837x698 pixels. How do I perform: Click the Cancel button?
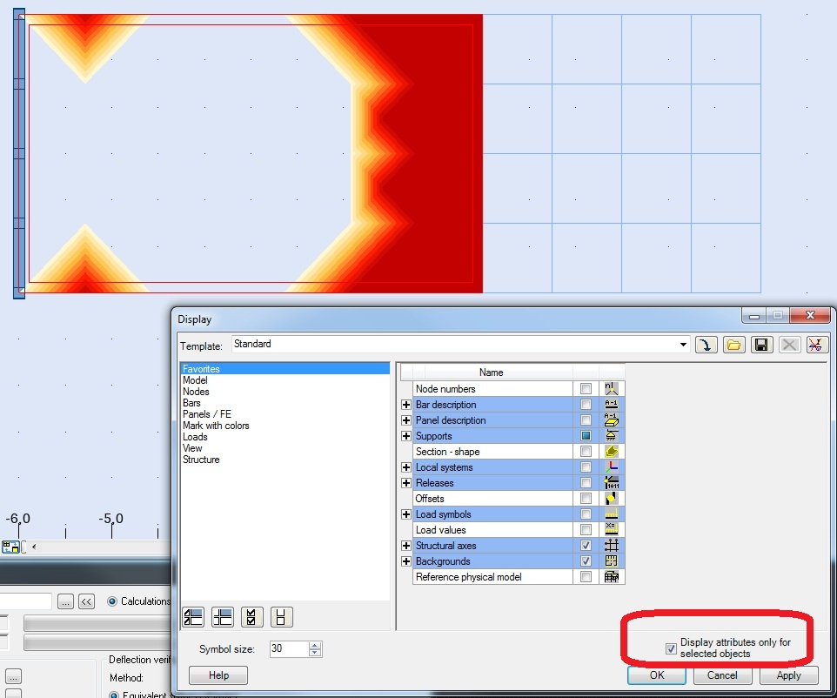coord(722,675)
